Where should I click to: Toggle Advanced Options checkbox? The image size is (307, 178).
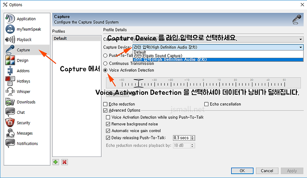point(105,110)
